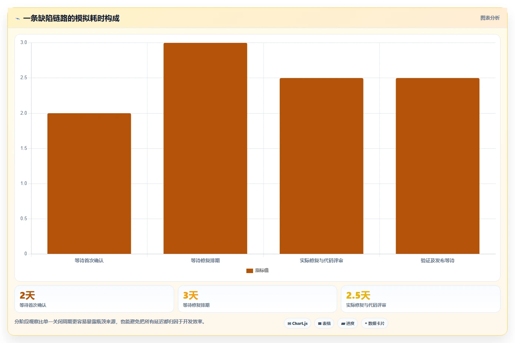Click the x-axis label 验证及发布等待

pyautogui.click(x=438, y=260)
